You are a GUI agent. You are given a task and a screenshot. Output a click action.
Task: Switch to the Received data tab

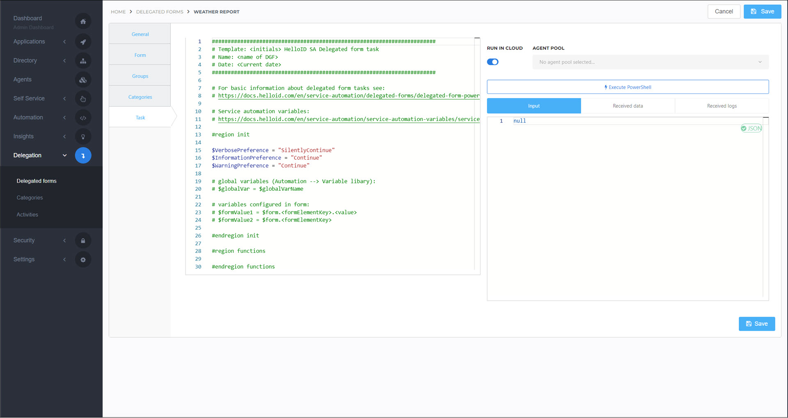point(628,106)
